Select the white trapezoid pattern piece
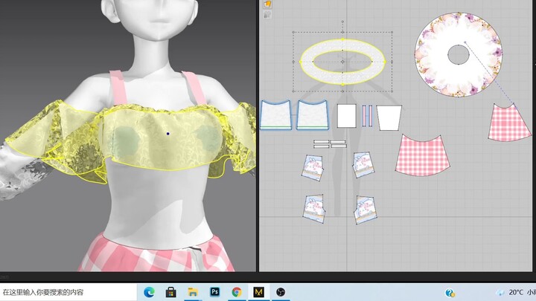This screenshot has width=536, height=301. click(389, 117)
